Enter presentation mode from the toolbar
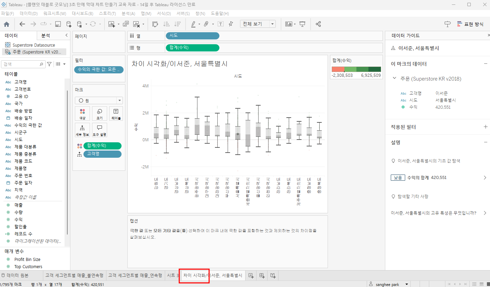490x287 pixels. coord(303,24)
